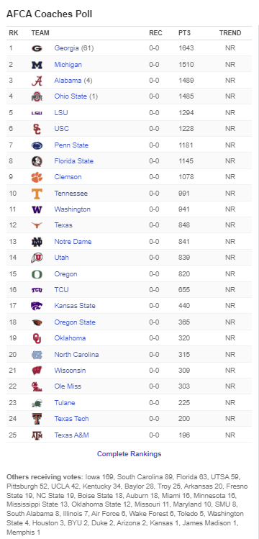259x539 pixels.
Task: Select the Florida State team link
Action: (74, 161)
